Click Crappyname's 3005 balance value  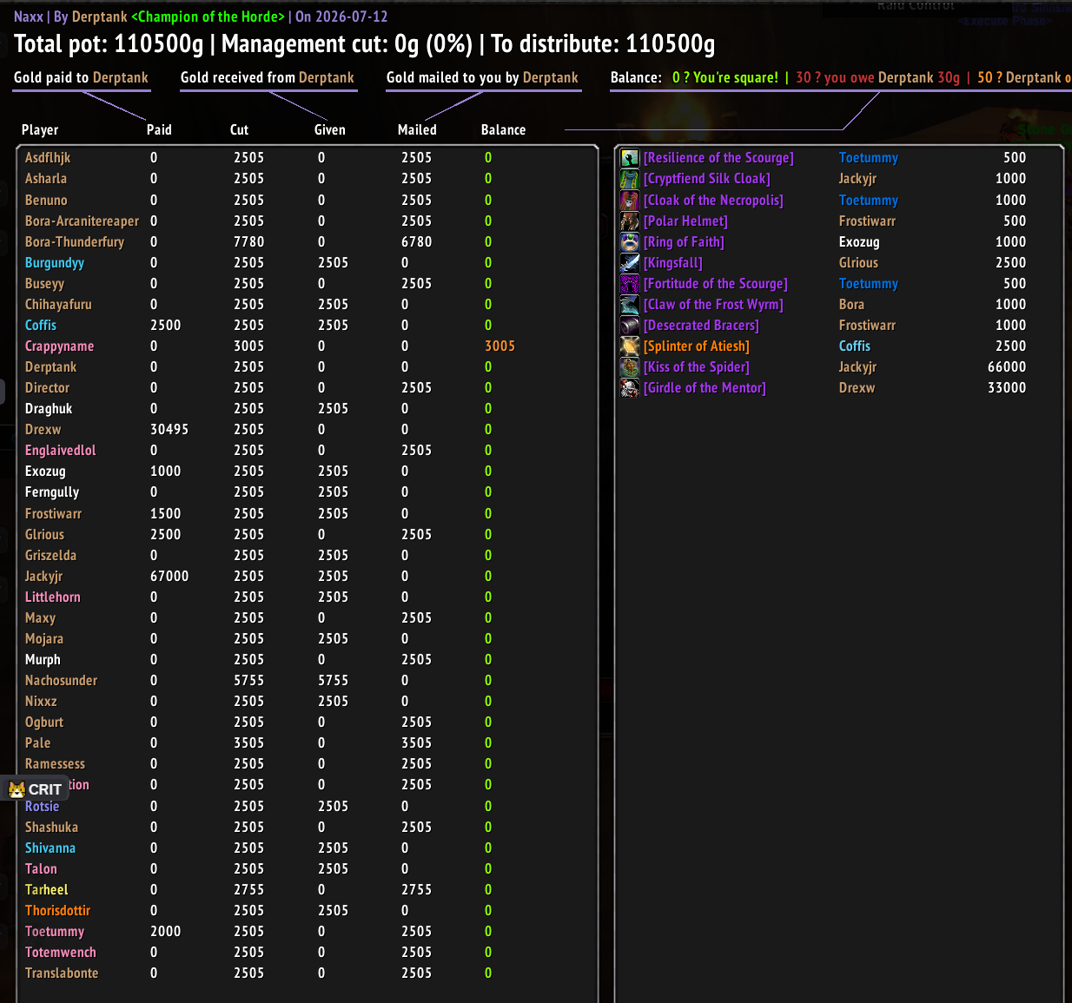click(x=500, y=346)
